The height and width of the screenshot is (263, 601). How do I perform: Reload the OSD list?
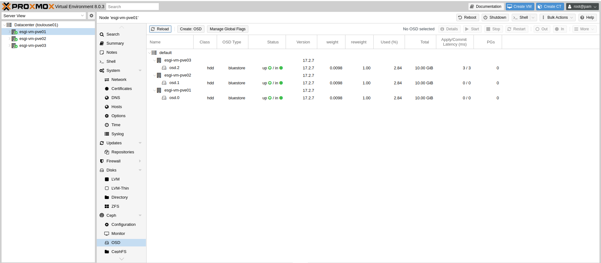(x=160, y=29)
